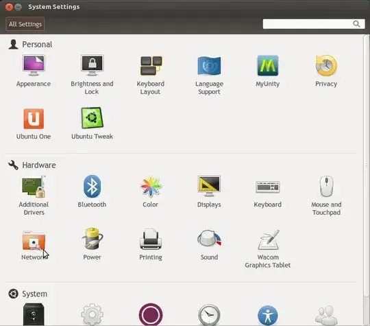This screenshot has width=370, height=326.
Task: Click the grey gear Details icon
Action: 92,314
